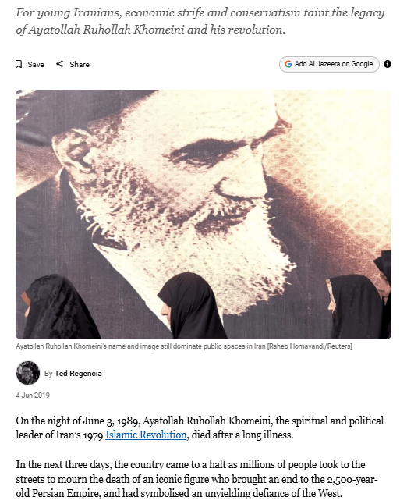Open author Ted Regencia's profile link
Screen dimensions: 400x504
[78, 374]
